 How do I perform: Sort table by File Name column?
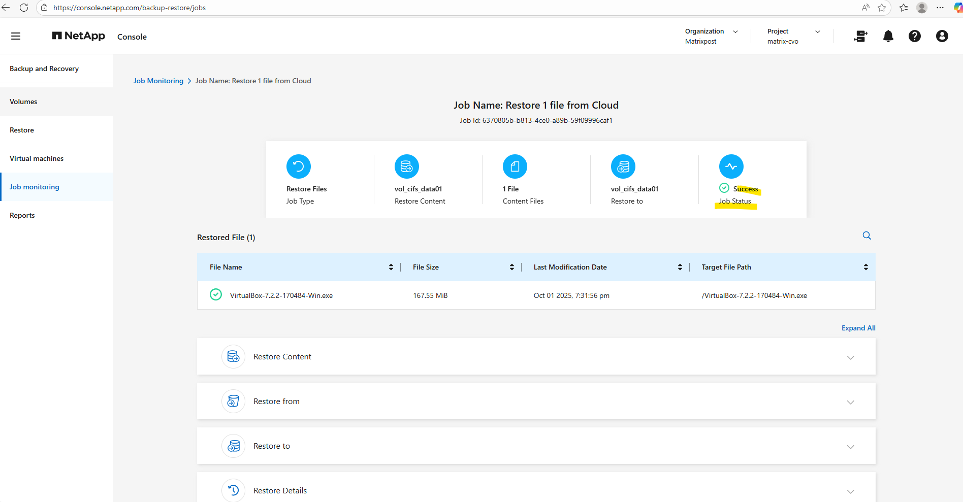click(x=391, y=267)
